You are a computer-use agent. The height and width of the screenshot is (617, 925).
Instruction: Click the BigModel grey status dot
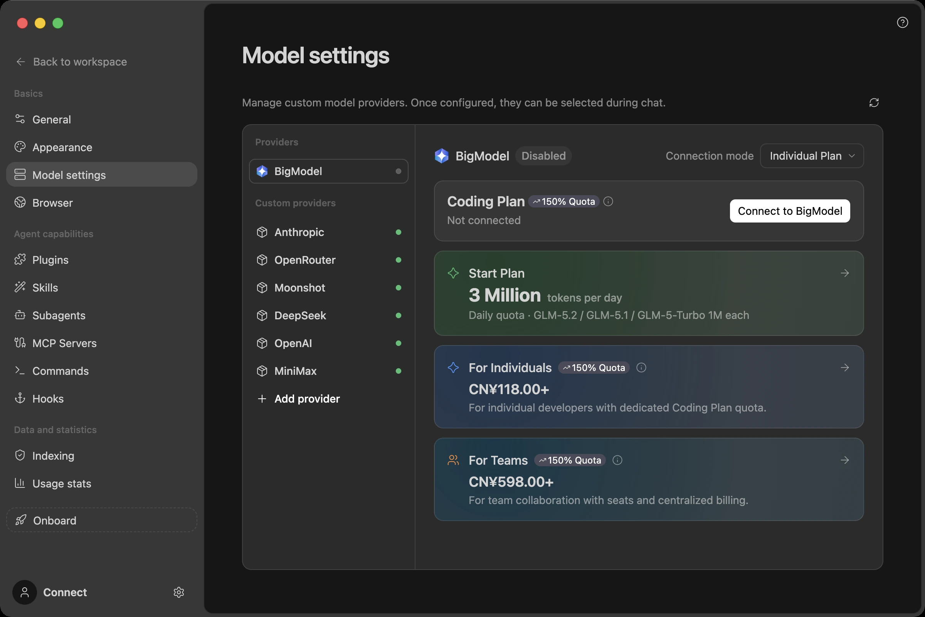(x=399, y=171)
